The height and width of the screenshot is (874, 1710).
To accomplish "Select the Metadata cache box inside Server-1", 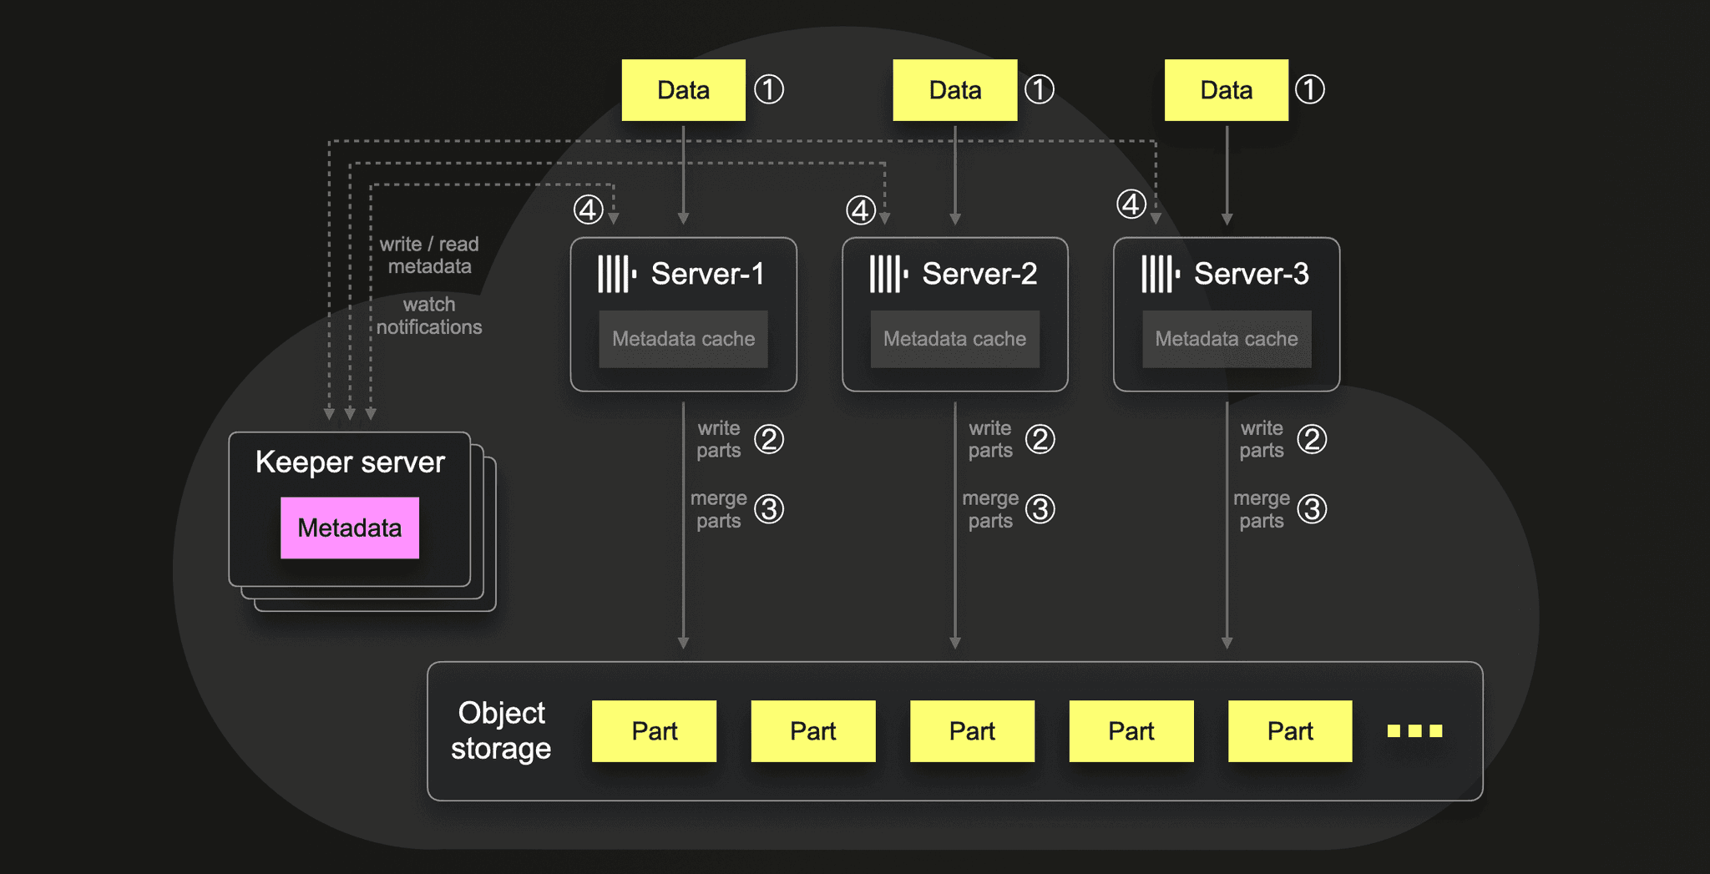I will point(683,339).
